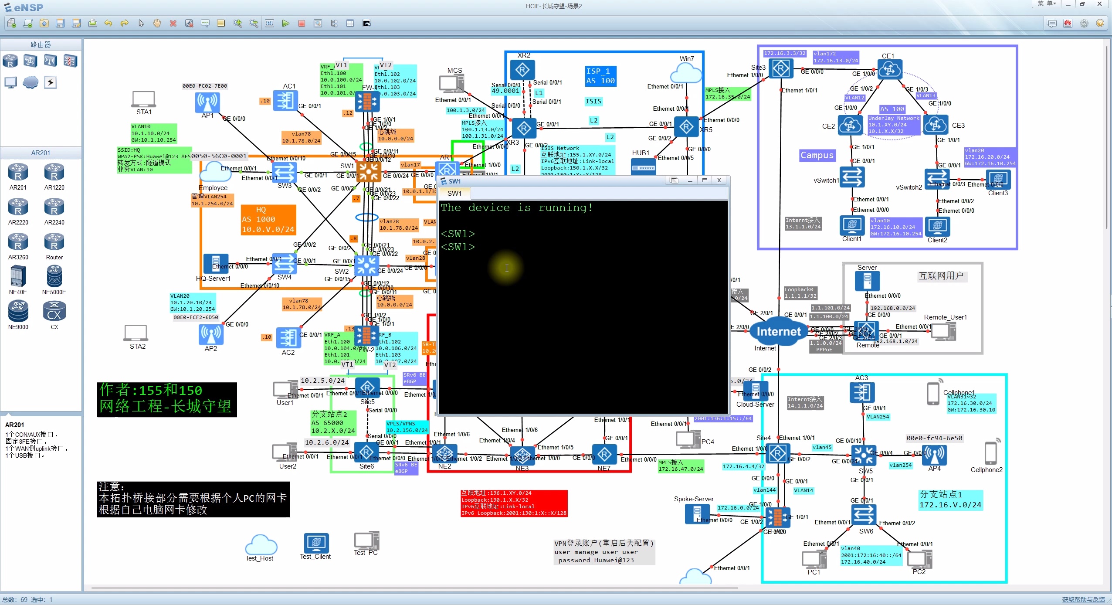Click the zoom in magnifier icon
The image size is (1112, 605).
[x=237, y=24]
